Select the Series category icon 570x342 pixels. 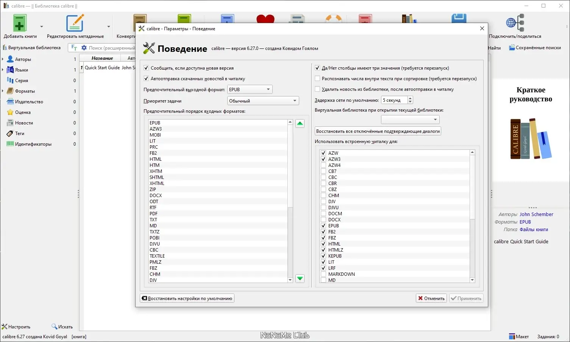point(10,81)
